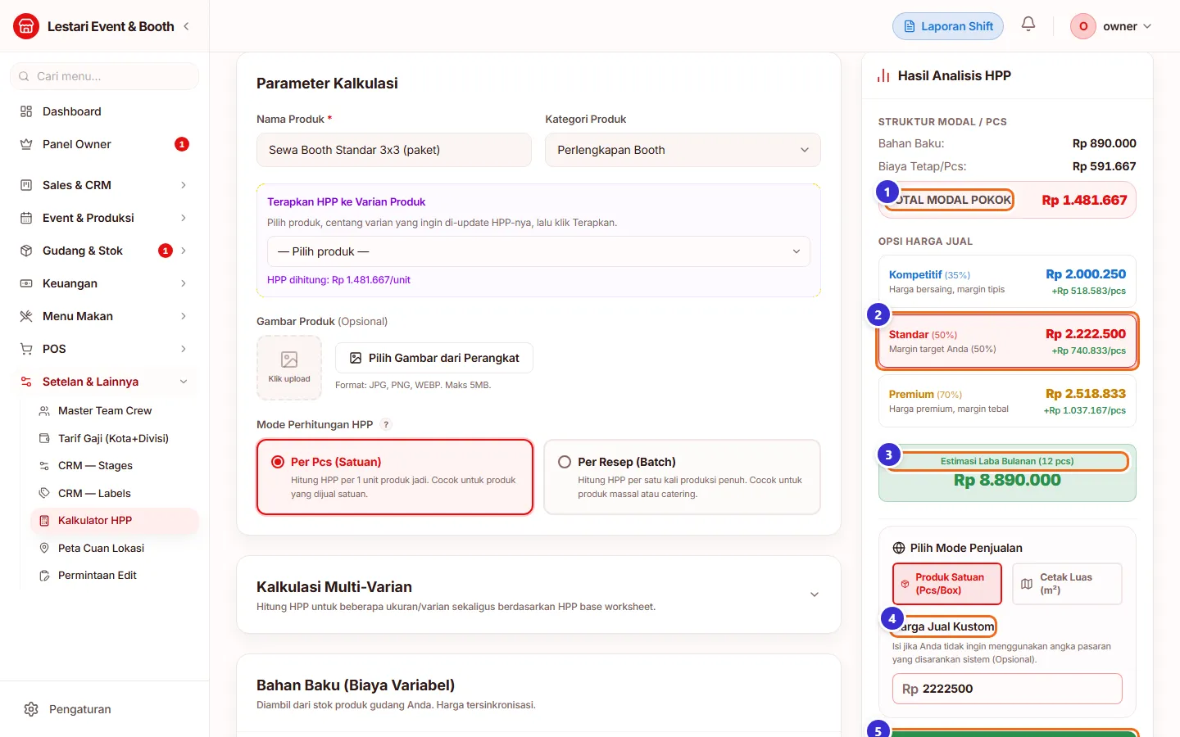Open the Pilih produk dropdown
The width and height of the screenshot is (1180, 737).
coord(538,251)
